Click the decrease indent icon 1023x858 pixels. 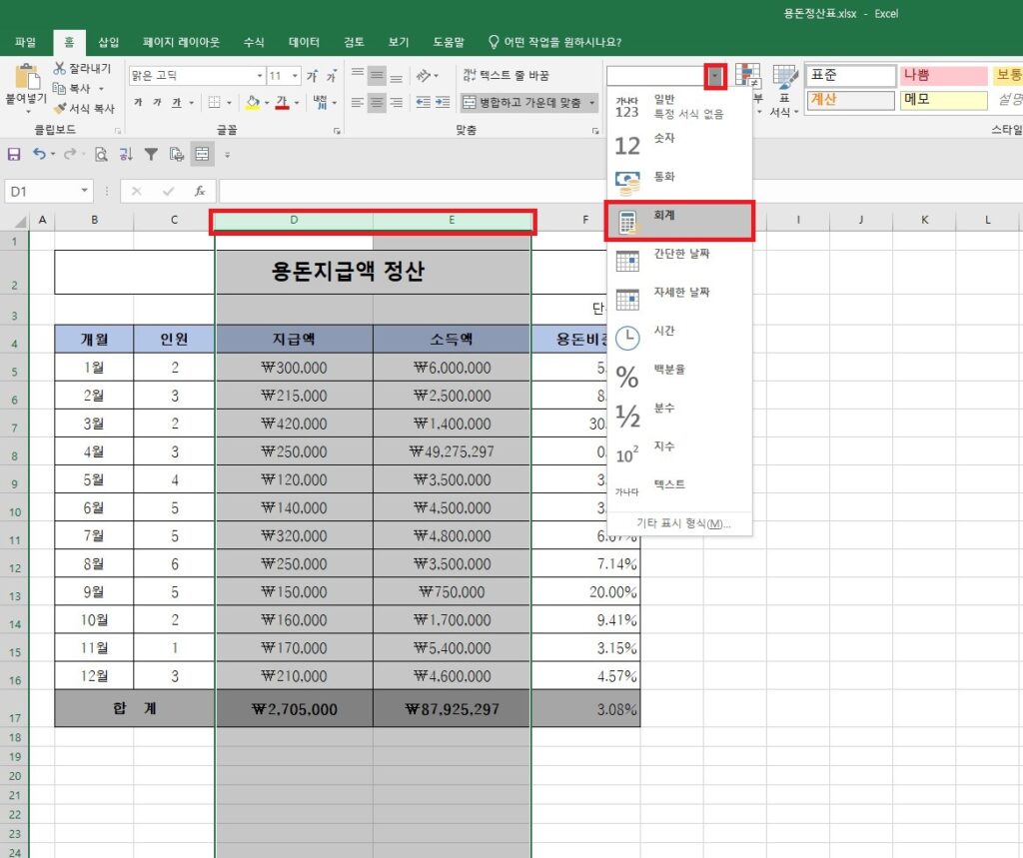coord(423,103)
